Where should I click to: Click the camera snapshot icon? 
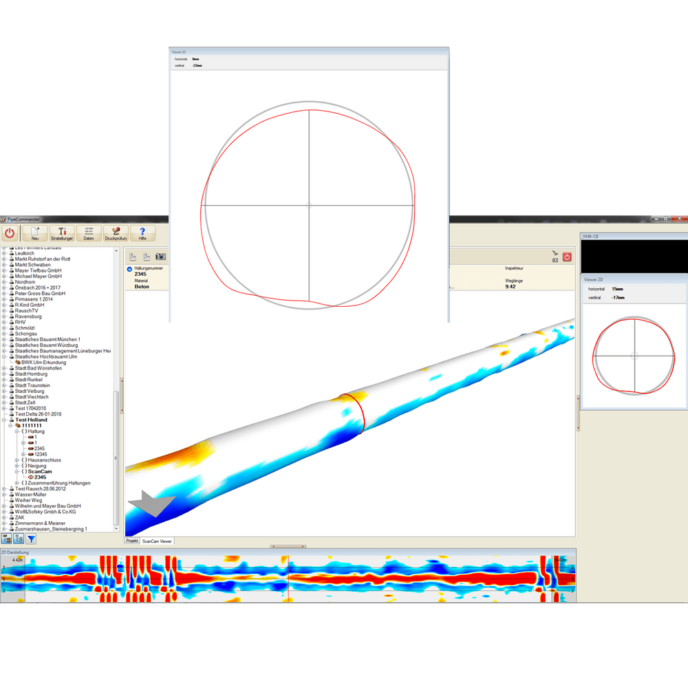(x=161, y=257)
